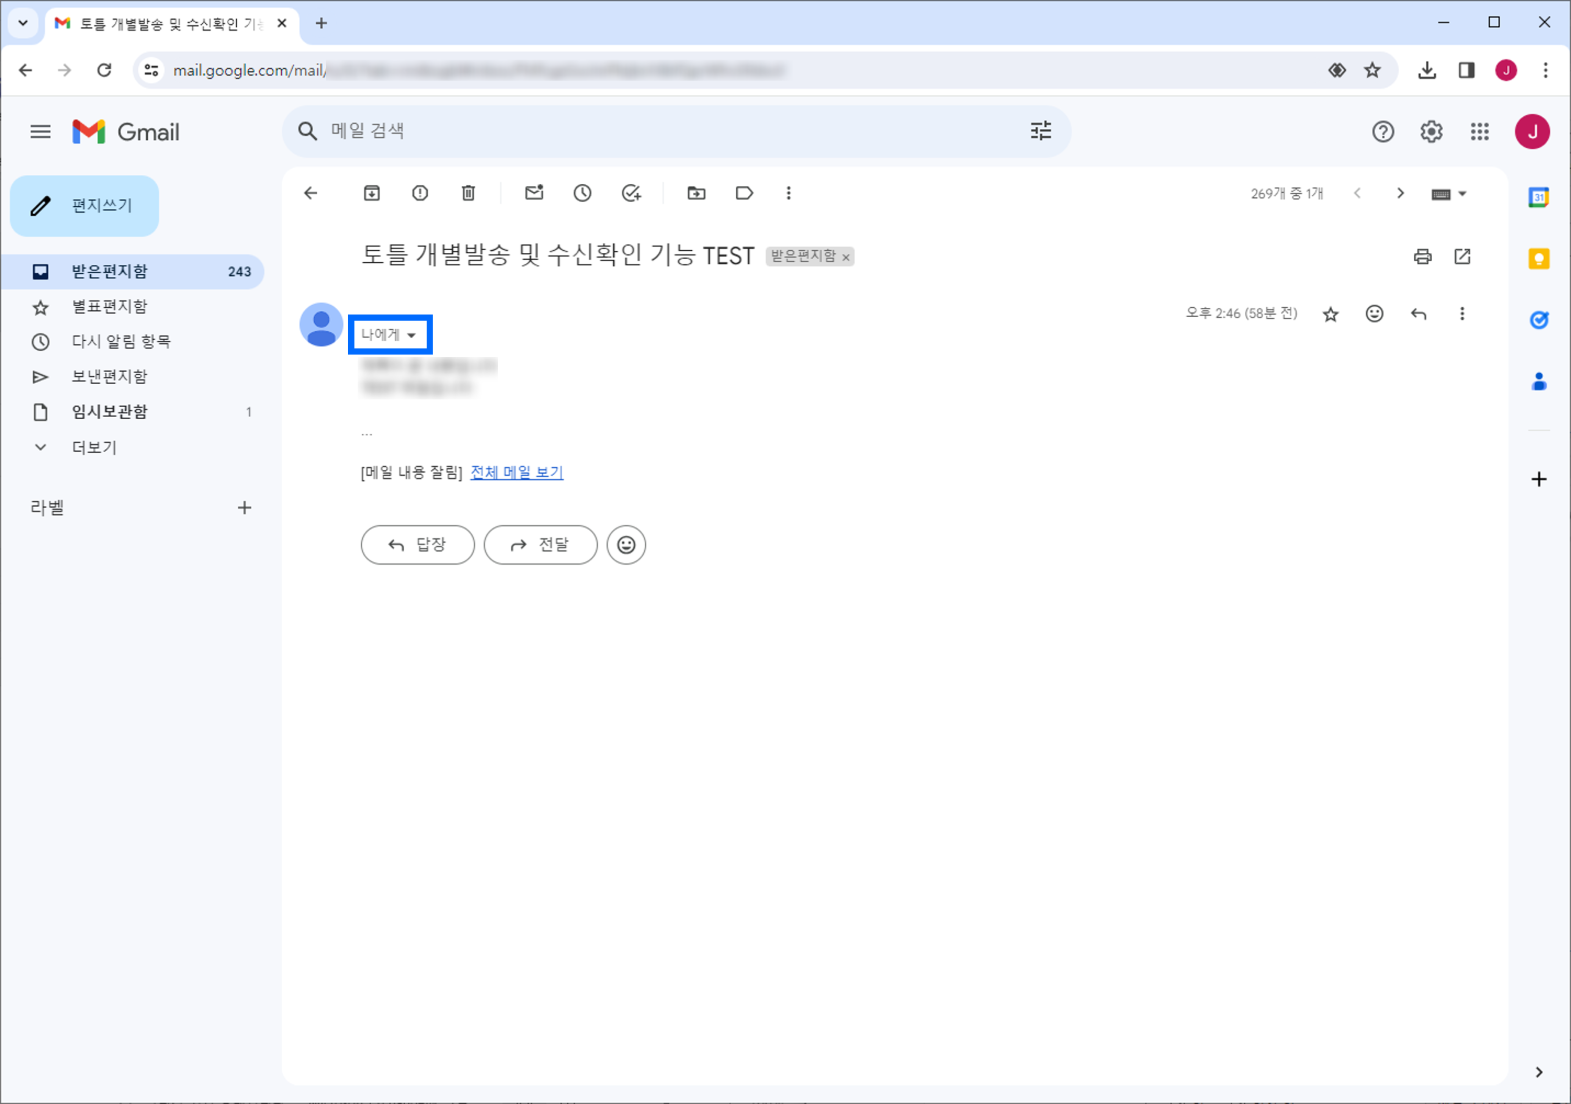Star this email
This screenshot has height=1104, width=1571.
pyautogui.click(x=1331, y=313)
